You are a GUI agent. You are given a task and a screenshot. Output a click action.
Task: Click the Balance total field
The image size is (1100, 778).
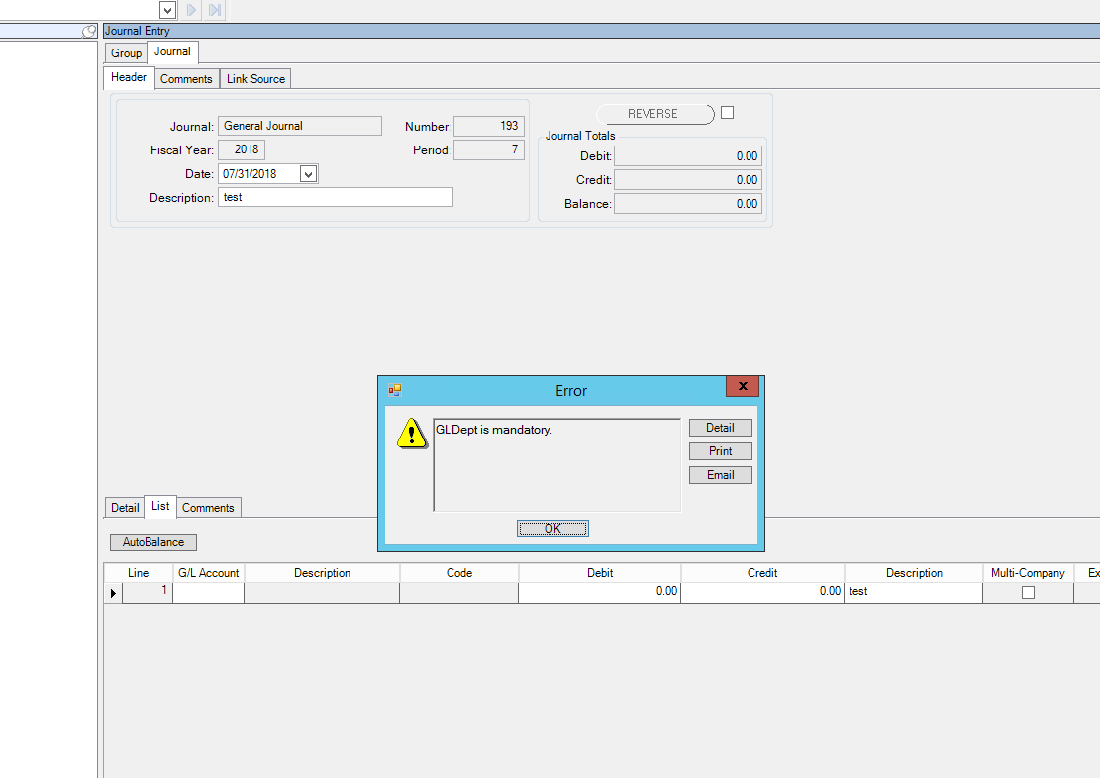pyautogui.click(x=687, y=204)
